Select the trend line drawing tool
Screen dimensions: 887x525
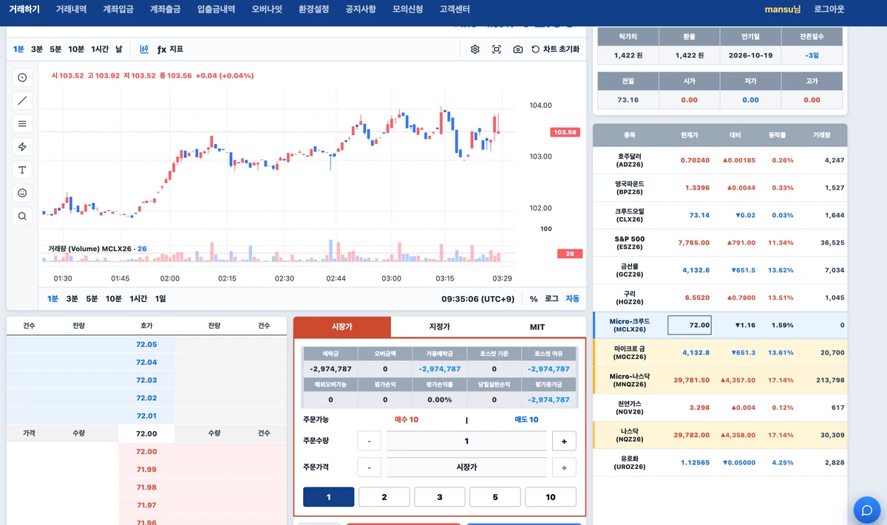[x=22, y=100]
